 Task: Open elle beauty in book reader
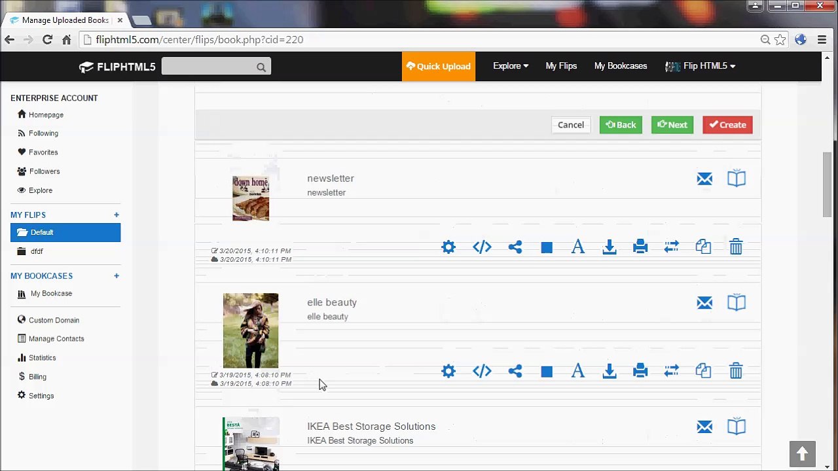[737, 303]
